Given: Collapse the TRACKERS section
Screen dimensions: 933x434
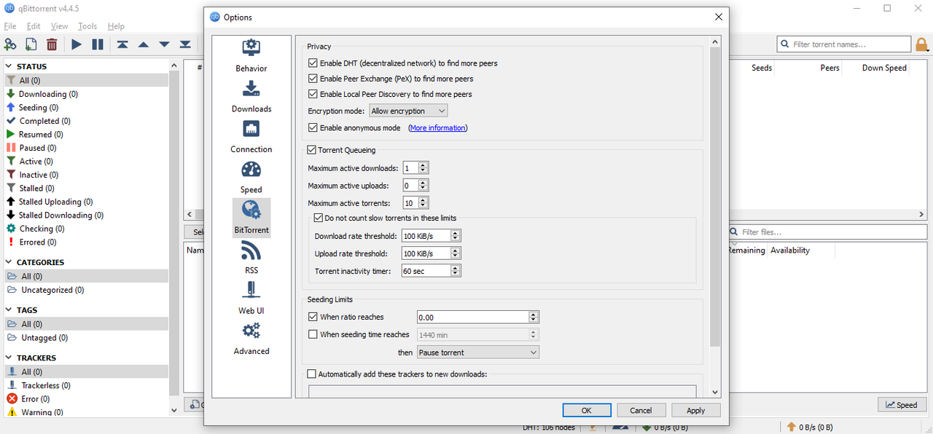Looking at the screenshot, I should pyautogui.click(x=9, y=358).
